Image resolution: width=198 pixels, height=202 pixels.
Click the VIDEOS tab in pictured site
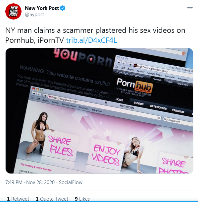[x=138, y=103]
